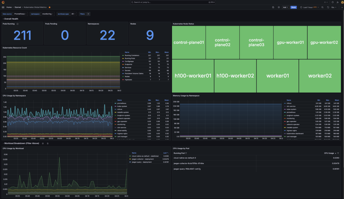Image resolution: width=344 pixels, height=199 pixels.
Task: Open the workload_type All dropdown
Action: [x=73, y=14]
